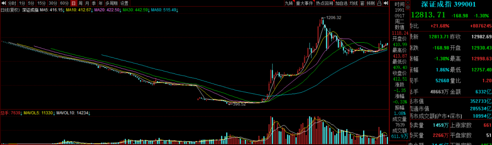Screen dimensions: 492x145
Task: Click 加自选 to add to watchlist
Action: (341, 3)
